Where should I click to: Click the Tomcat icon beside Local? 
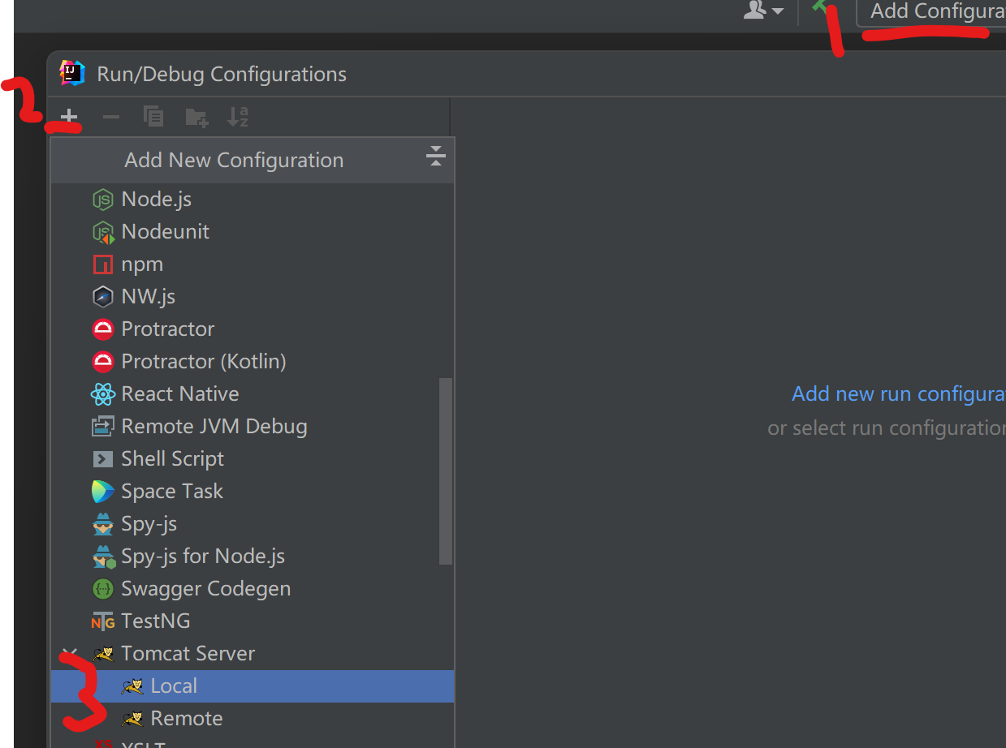pyautogui.click(x=132, y=686)
